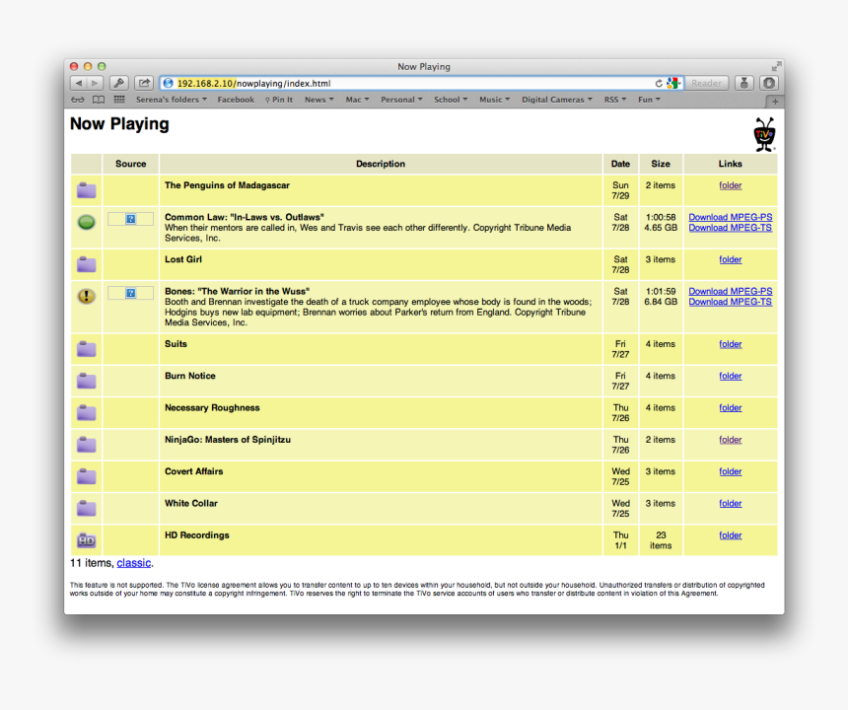
Task: Open the Digital Cameras bookmarks dropdown
Action: click(557, 100)
